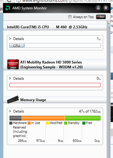The height and width of the screenshot is (158, 113).
Task: Click the memory stick icon
Action: 13,100
